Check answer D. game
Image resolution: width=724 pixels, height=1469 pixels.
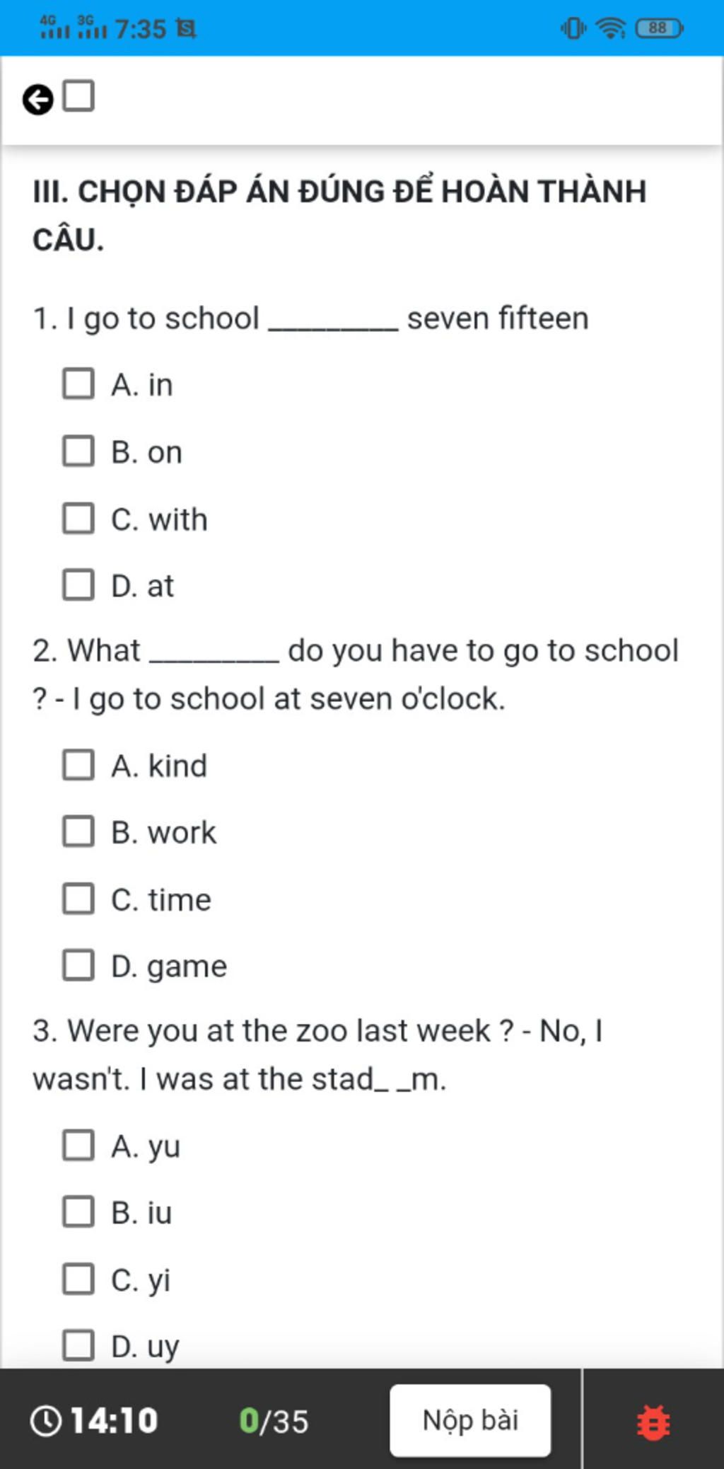[x=78, y=965]
